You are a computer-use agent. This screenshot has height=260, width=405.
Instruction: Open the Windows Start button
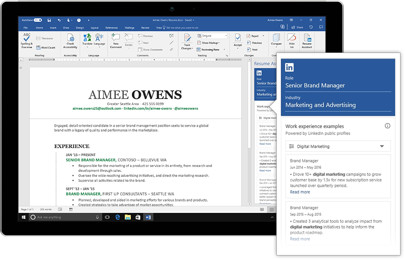pos(23,217)
